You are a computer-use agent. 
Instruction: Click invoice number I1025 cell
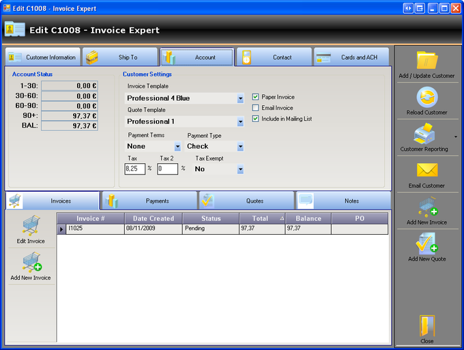95,229
